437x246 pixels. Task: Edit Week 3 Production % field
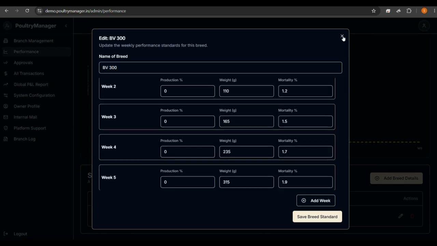(187, 121)
